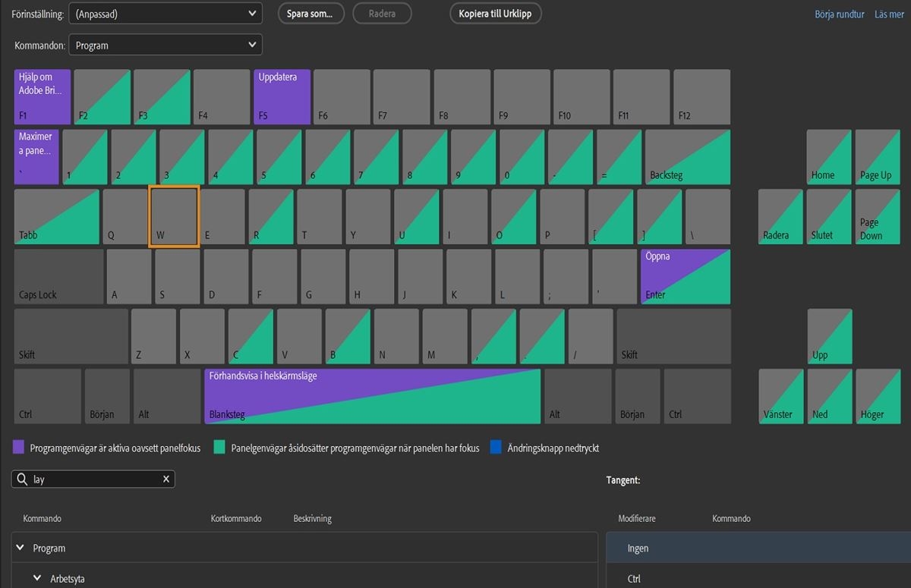Select the Blanksteg key for fullscreen preview
Viewport: 911px width, 588px height.
[372, 395]
